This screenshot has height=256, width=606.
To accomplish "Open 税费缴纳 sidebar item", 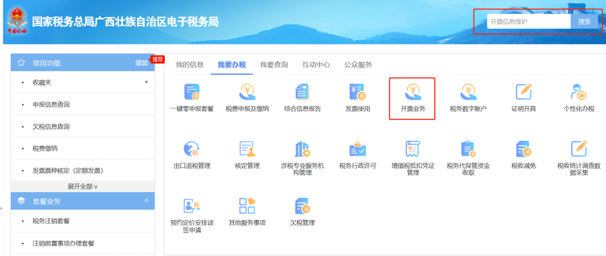I will coord(45,149).
